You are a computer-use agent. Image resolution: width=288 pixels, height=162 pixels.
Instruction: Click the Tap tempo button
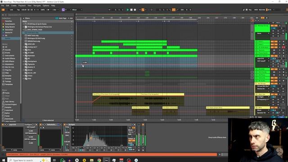tap(18, 10)
